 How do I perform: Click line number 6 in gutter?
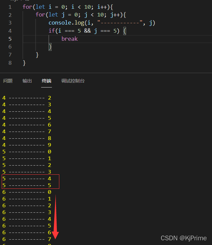[x=10, y=47]
